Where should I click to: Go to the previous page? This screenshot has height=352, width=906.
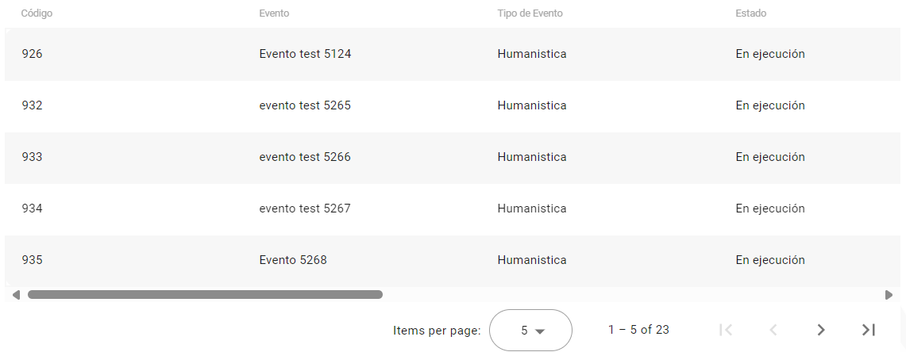pos(773,330)
